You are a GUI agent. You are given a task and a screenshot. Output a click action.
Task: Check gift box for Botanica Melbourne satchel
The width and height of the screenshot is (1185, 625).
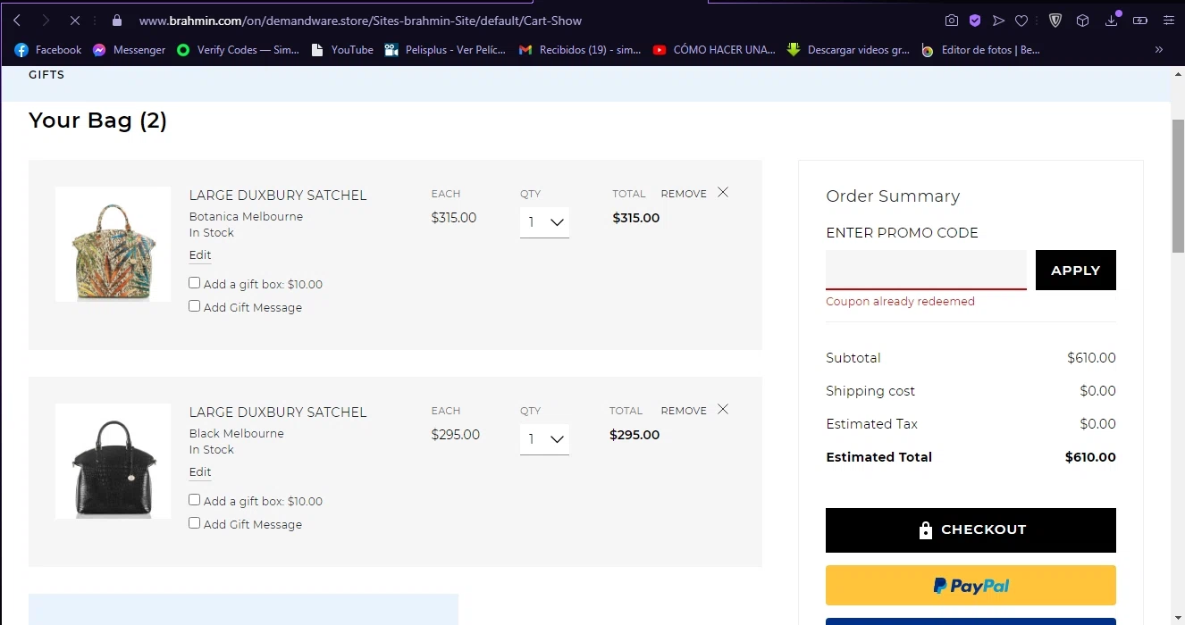pyautogui.click(x=195, y=283)
